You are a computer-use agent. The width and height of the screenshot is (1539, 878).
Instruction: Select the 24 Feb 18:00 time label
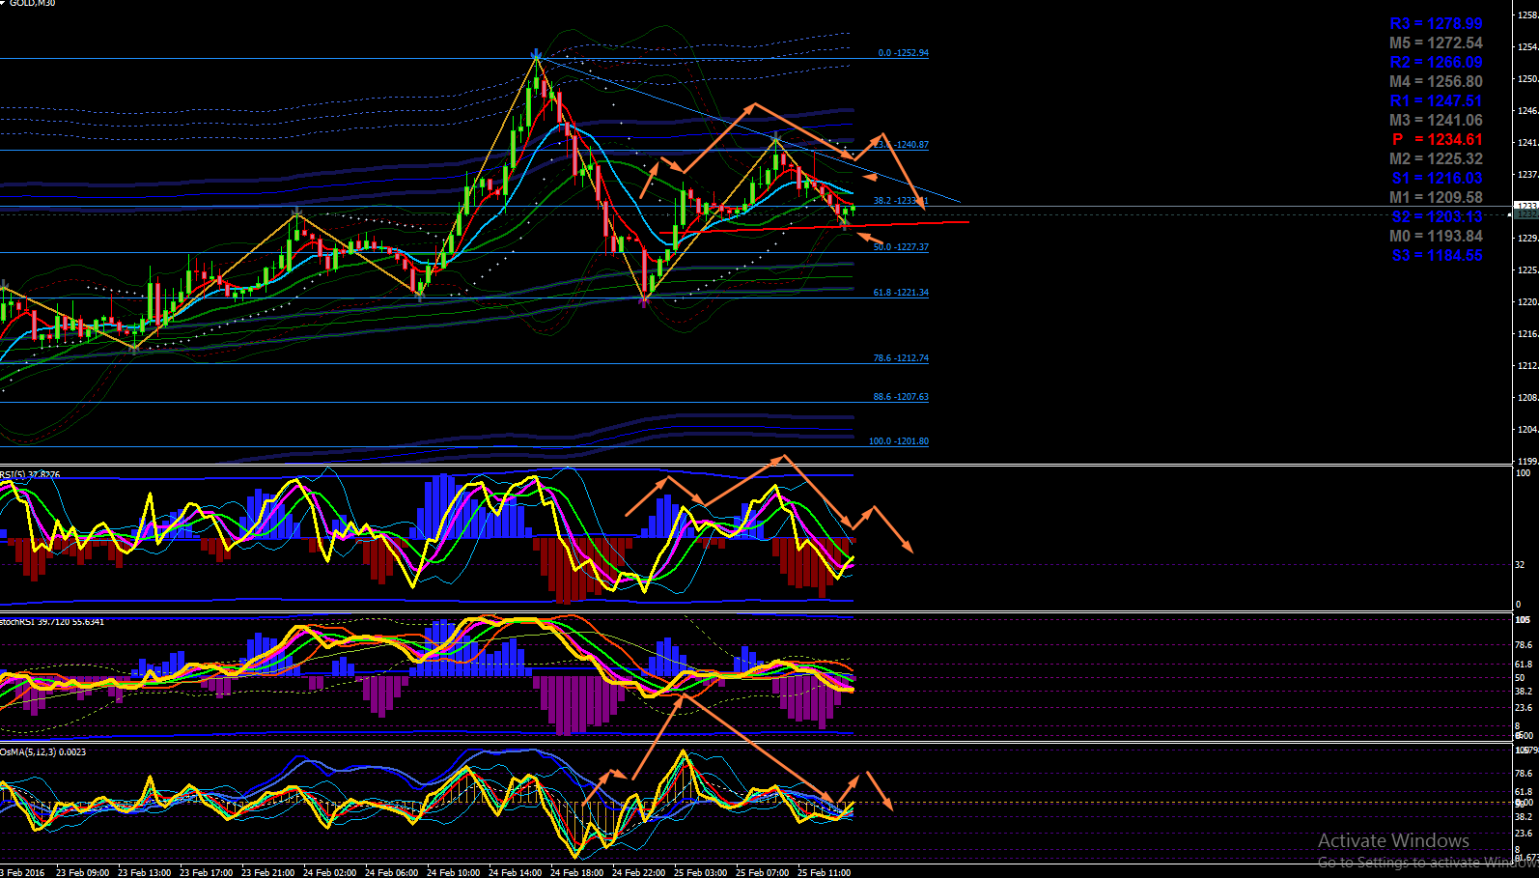(577, 872)
